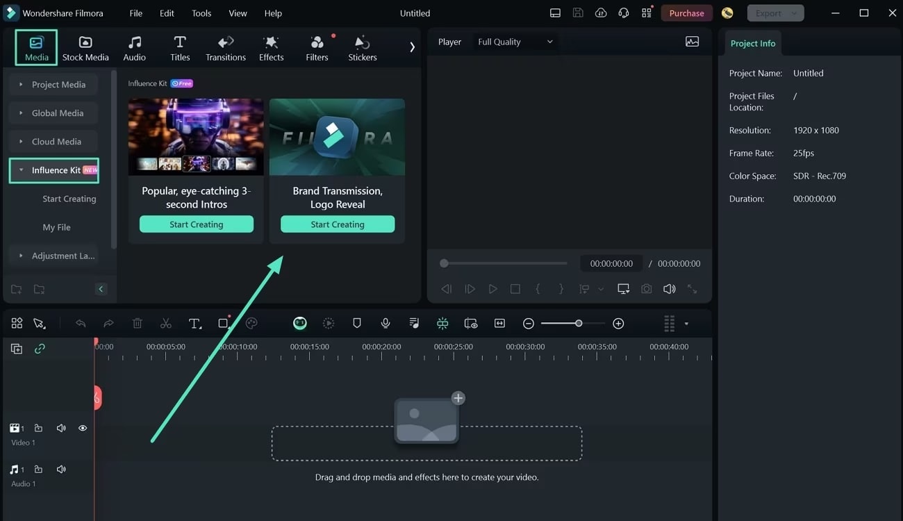Image resolution: width=903 pixels, height=521 pixels.
Task: Open the Stickers tab
Action: tap(362, 48)
